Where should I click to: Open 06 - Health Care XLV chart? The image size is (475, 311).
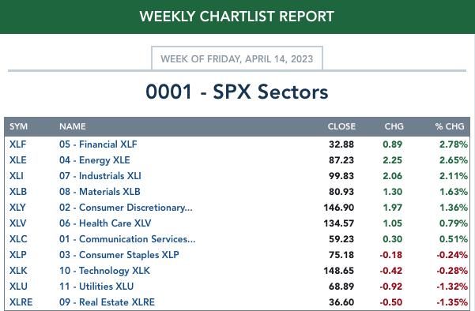[x=105, y=223]
